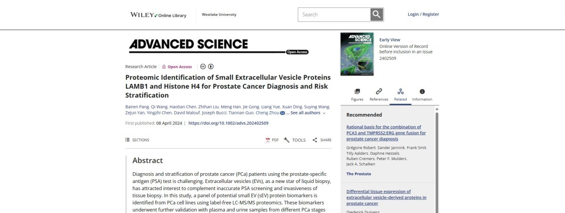The height and width of the screenshot is (213, 565).
Task: Switch to the References tab
Action: [379, 94]
